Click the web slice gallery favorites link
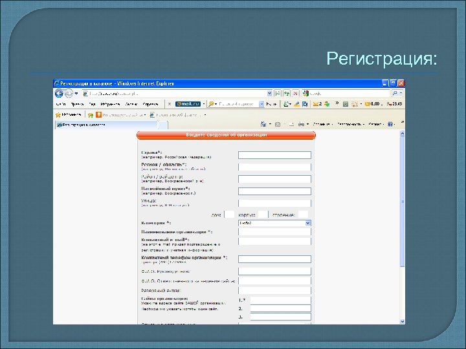This screenshot has height=349, width=466. pyautogui.click(x=177, y=115)
